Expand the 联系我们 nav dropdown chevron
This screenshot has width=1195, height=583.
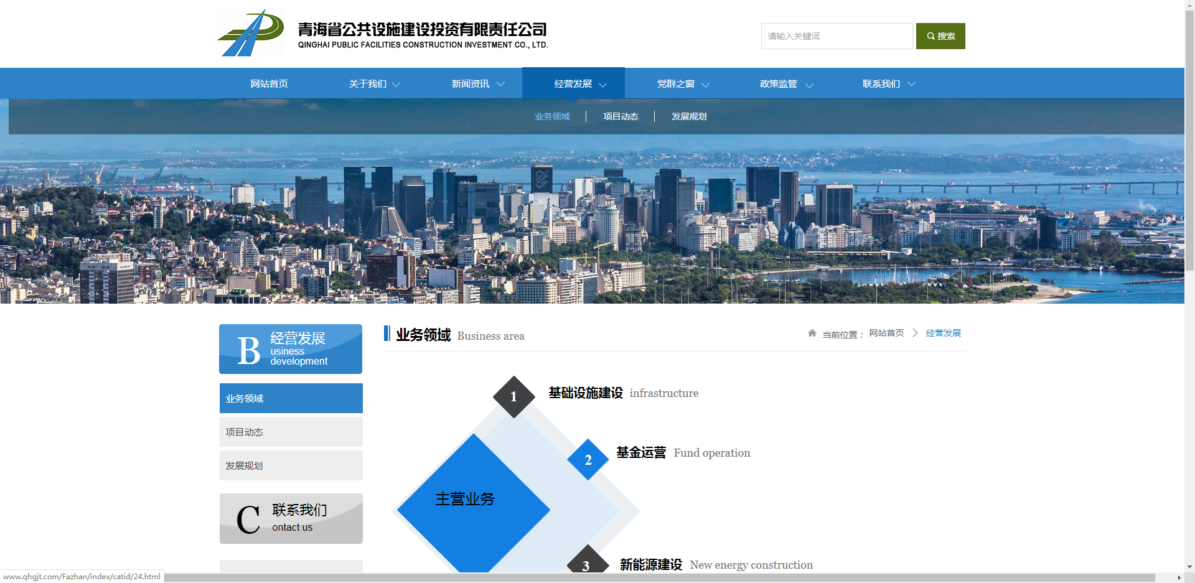(911, 85)
